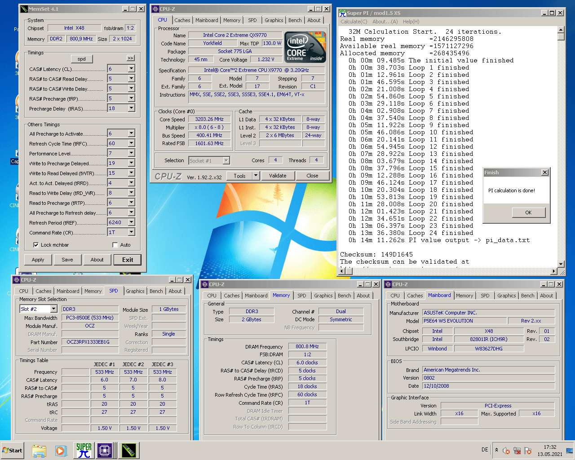Open the Calculate(C) menu in Super PI
Viewport: 575px width, 460px height.
354,22
